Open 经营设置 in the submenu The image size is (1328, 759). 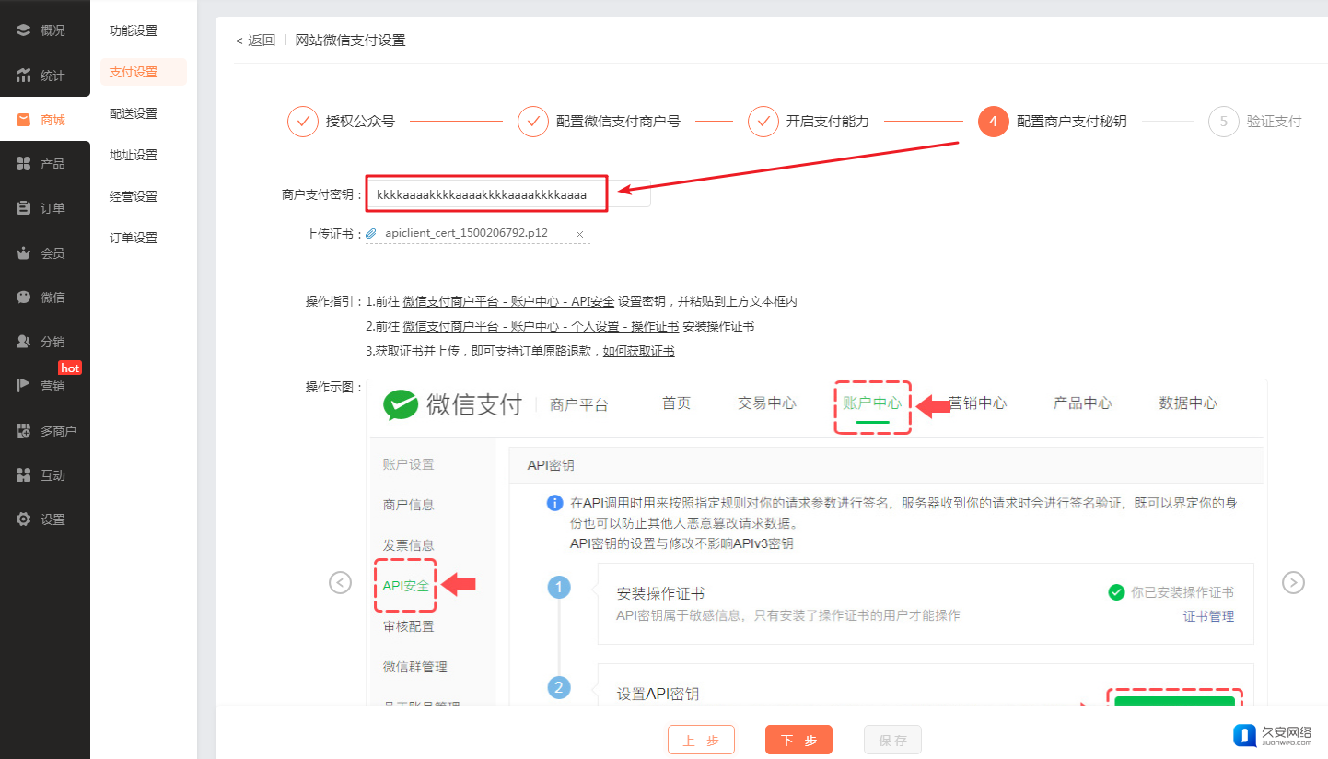134,196
